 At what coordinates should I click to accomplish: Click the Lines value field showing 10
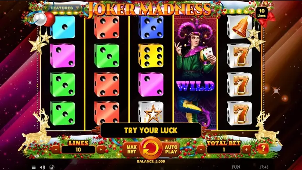pos(78,149)
